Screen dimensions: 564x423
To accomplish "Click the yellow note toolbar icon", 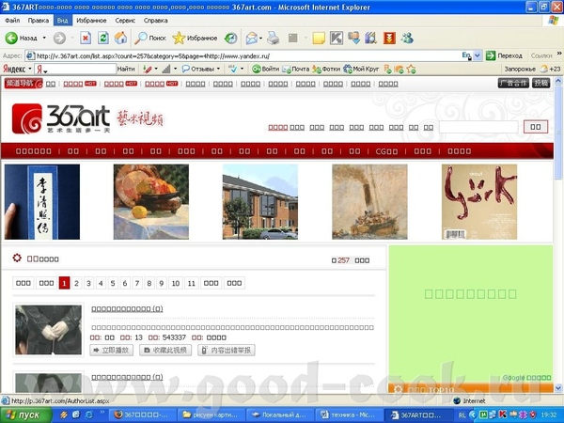I will tap(319, 38).
